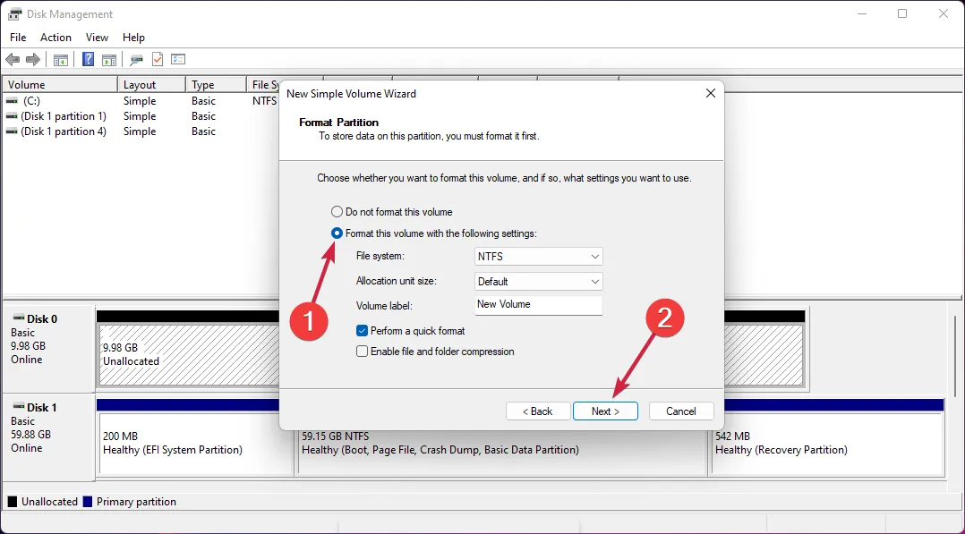Click the Back arrow toolbar icon
This screenshot has height=534, width=965.
[13, 60]
